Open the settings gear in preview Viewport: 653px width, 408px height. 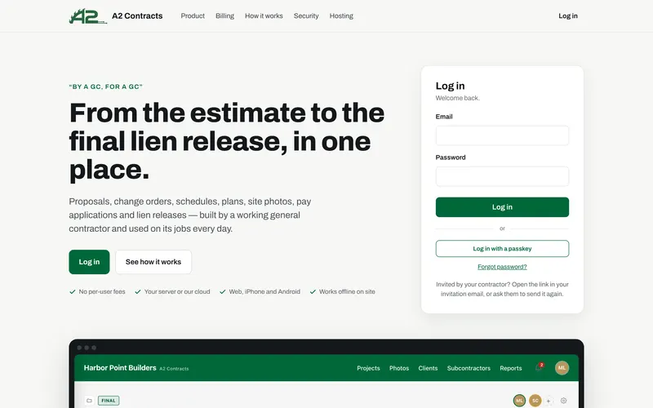pyautogui.click(x=563, y=401)
